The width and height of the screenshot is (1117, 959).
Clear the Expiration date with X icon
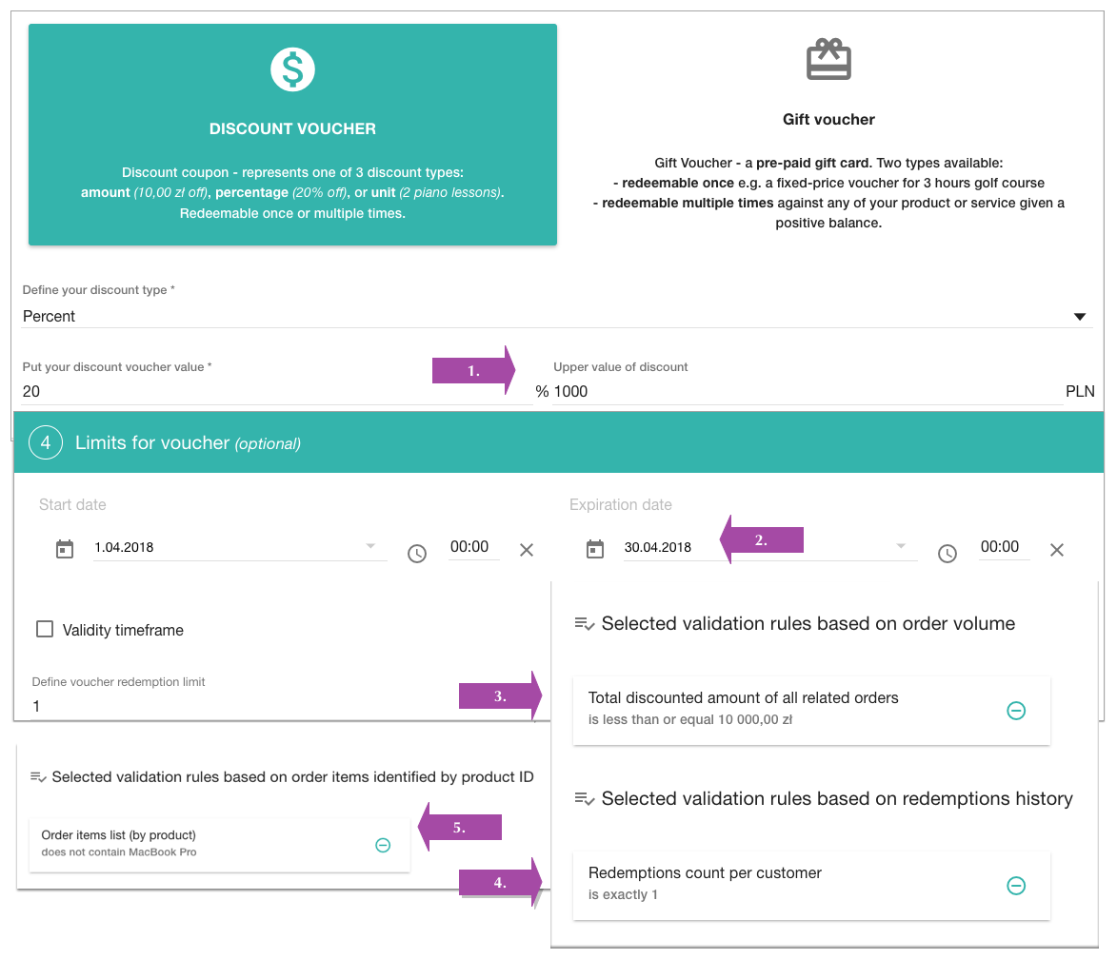1056,550
